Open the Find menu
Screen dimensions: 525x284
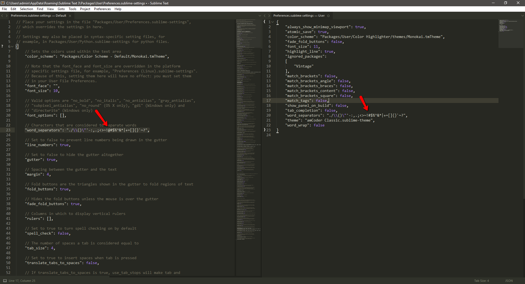pyautogui.click(x=40, y=9)
